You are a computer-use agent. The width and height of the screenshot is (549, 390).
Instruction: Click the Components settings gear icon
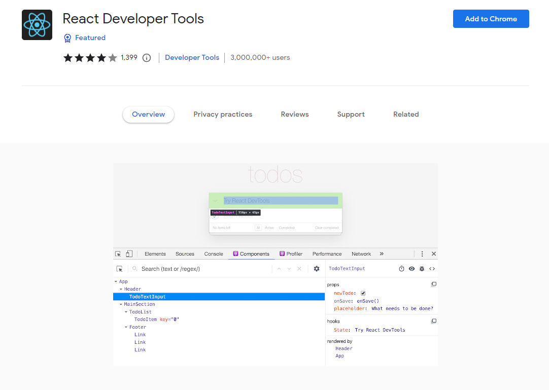click(x=317, y=269)
